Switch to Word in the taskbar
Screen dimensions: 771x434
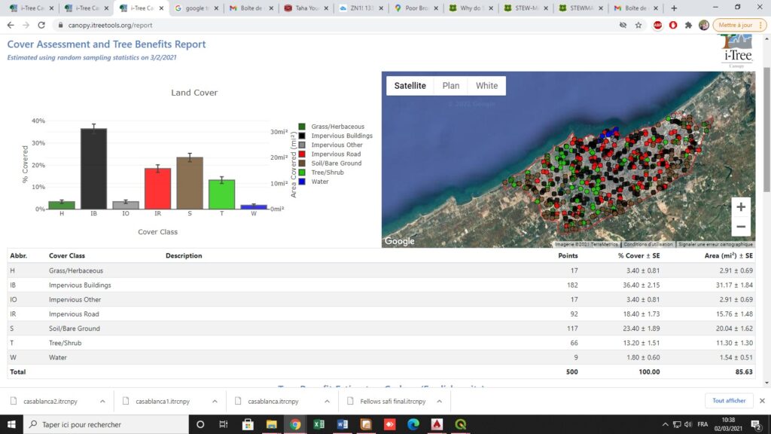[343, 424]
